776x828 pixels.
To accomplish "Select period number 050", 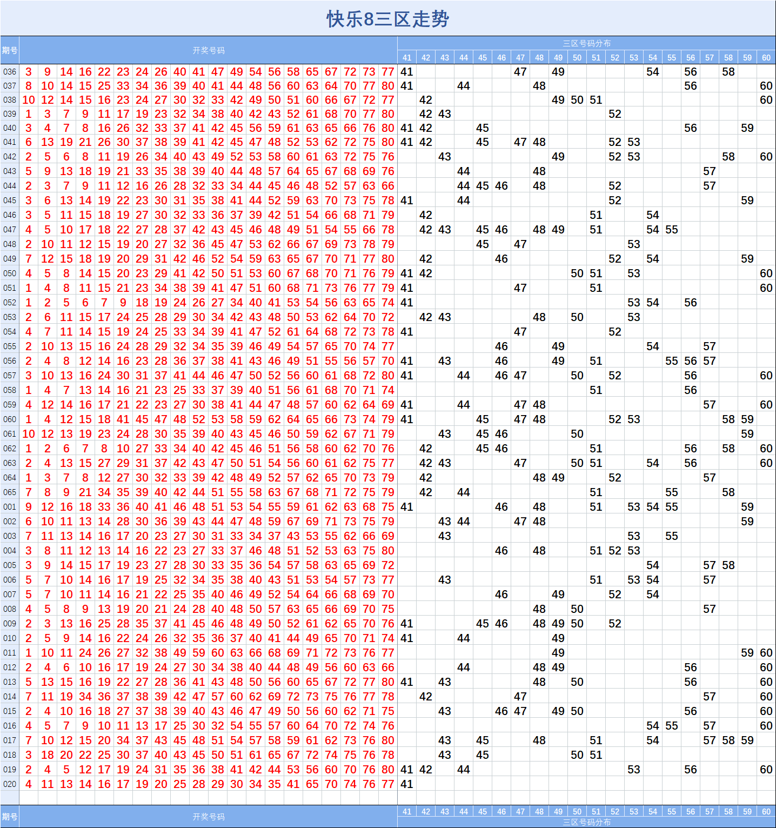I will (x=10, y=273).
